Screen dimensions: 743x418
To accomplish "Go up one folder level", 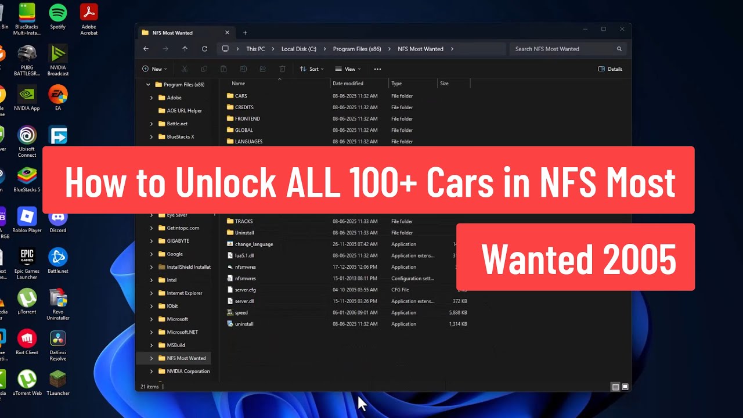I will pyautogui.click(x=185, y=49).
